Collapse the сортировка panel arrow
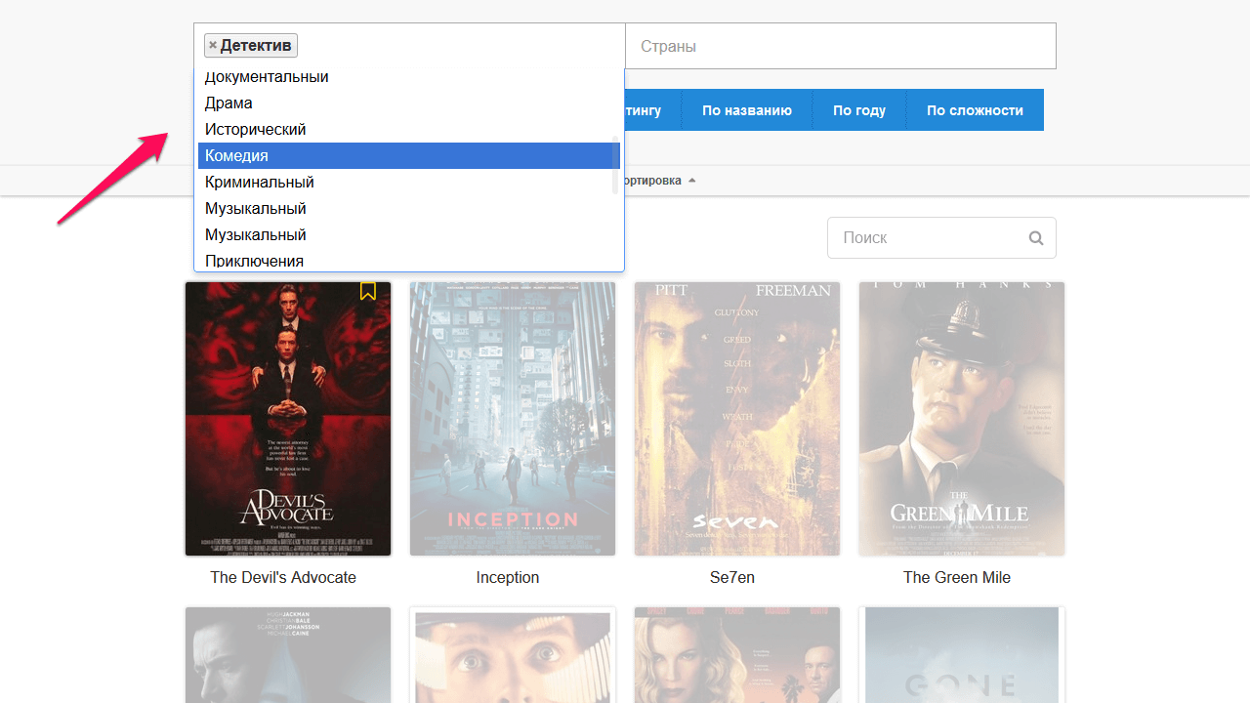The height and width of the screenshot is (703, 1250). (691, 181)
